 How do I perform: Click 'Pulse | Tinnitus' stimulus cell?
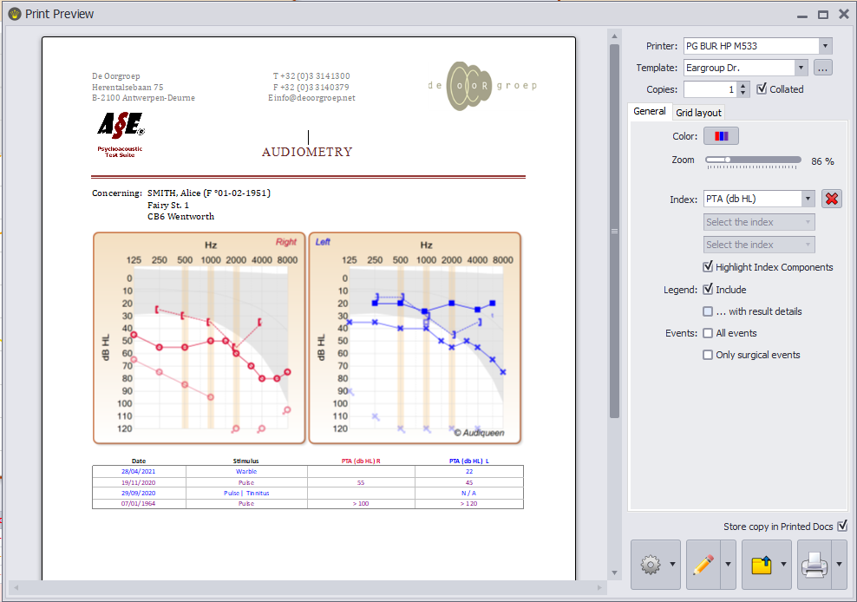[x=246, y=493]
